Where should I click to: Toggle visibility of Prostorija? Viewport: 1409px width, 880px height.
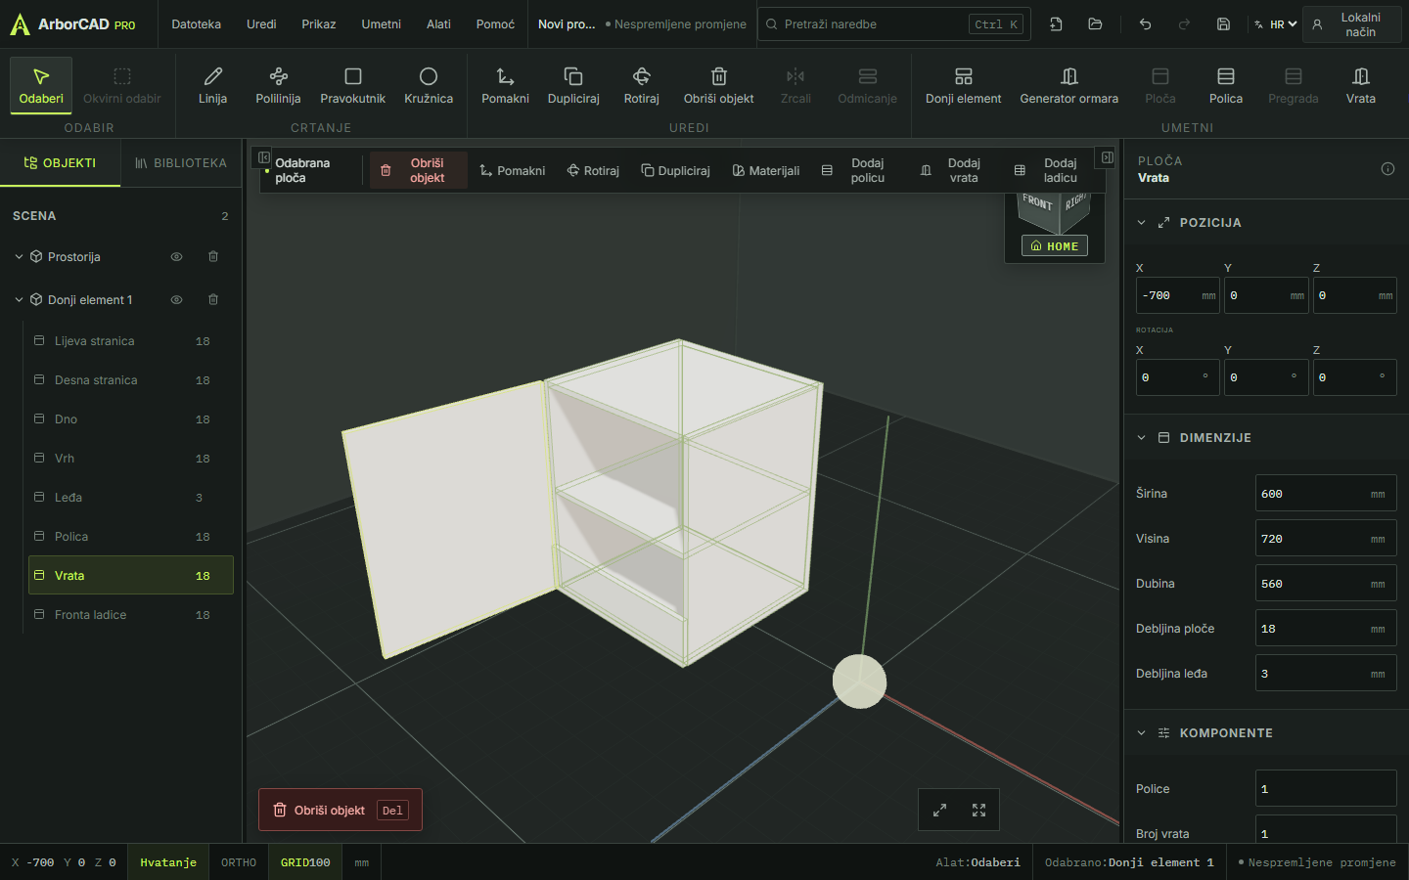click(x=177, y=256)
